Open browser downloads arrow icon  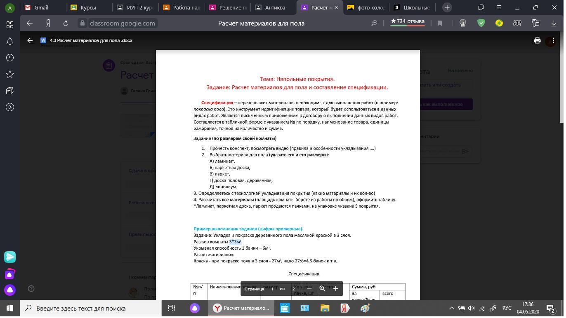click(554, 23)
